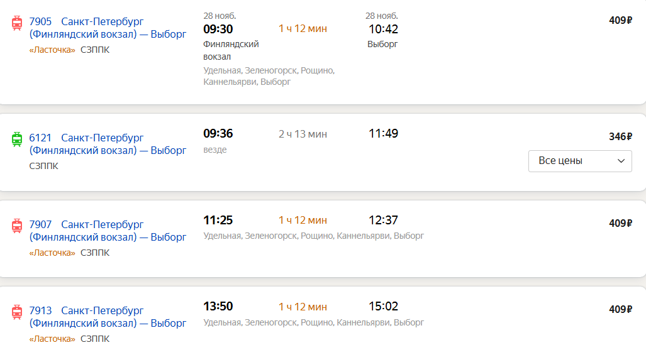This screenshot has height=350, width=646.
Task: Open train 7913 Санкт-Петербург — Выборг link
Action: tap(108, 317)
